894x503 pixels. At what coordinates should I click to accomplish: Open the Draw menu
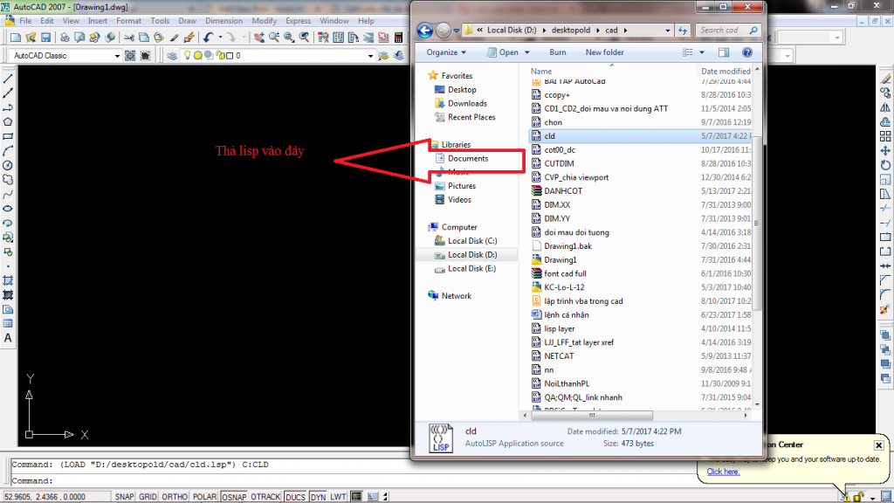click(x=187, y=21)
